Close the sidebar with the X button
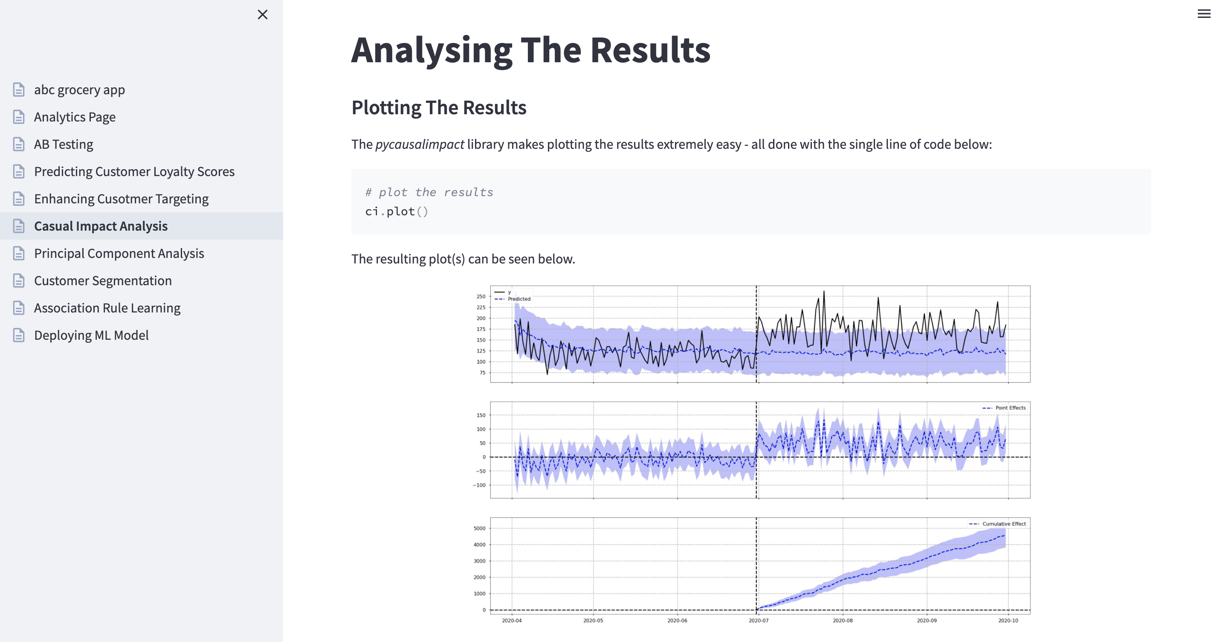This screenshot has height=642, width=1217. pyautogui.click(x=263, y=14)
